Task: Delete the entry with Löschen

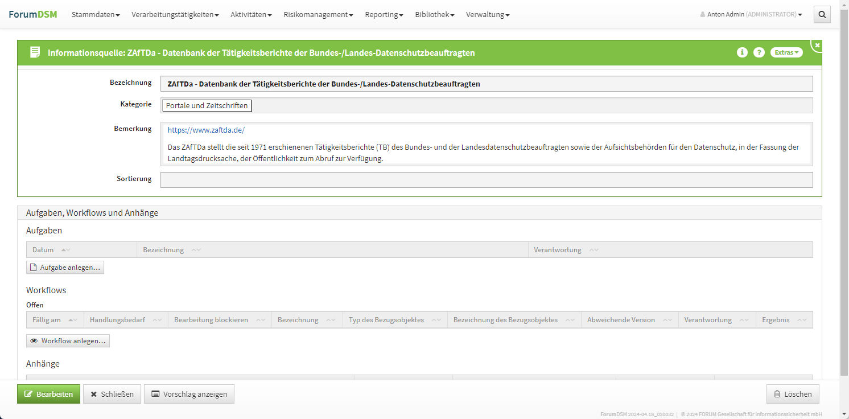Action: 793,394
